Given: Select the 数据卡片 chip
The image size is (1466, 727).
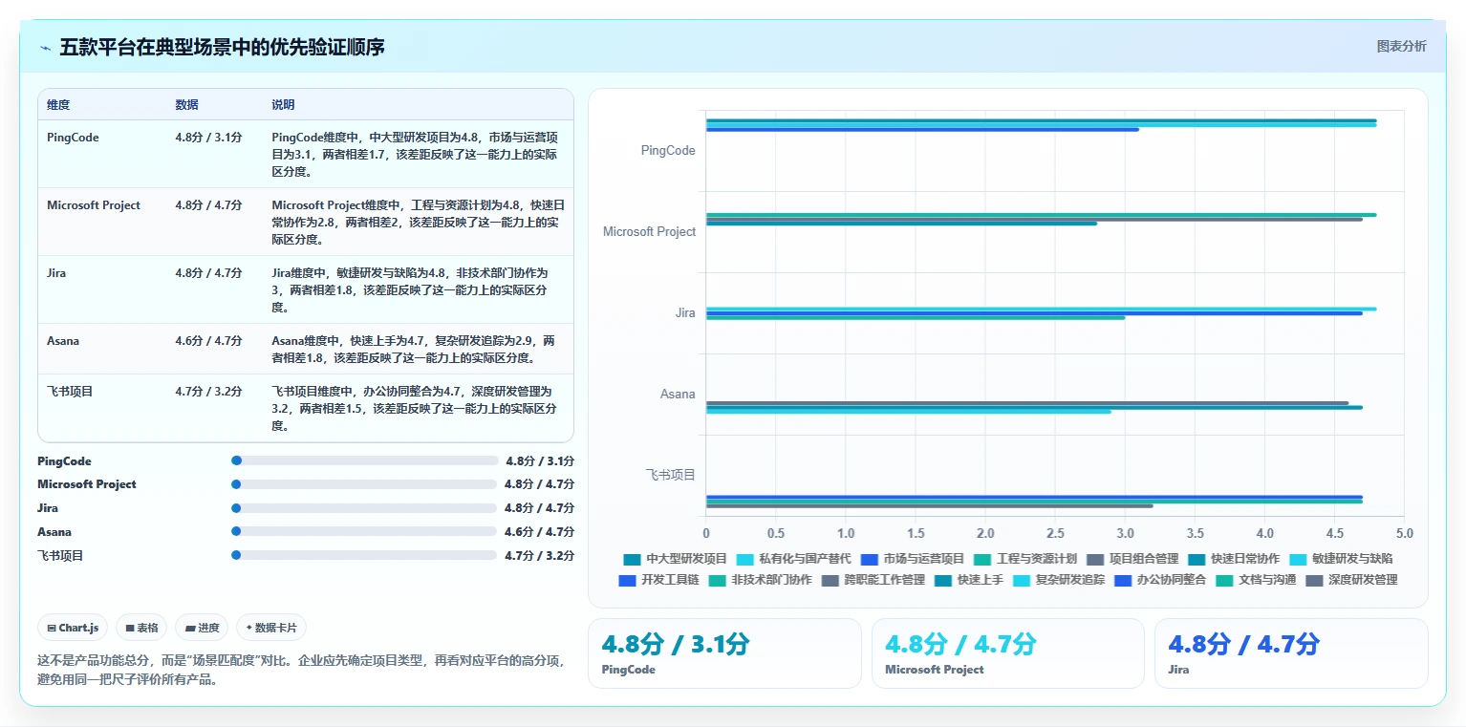Looking at the screenshot, I should [x=271, y=628].
